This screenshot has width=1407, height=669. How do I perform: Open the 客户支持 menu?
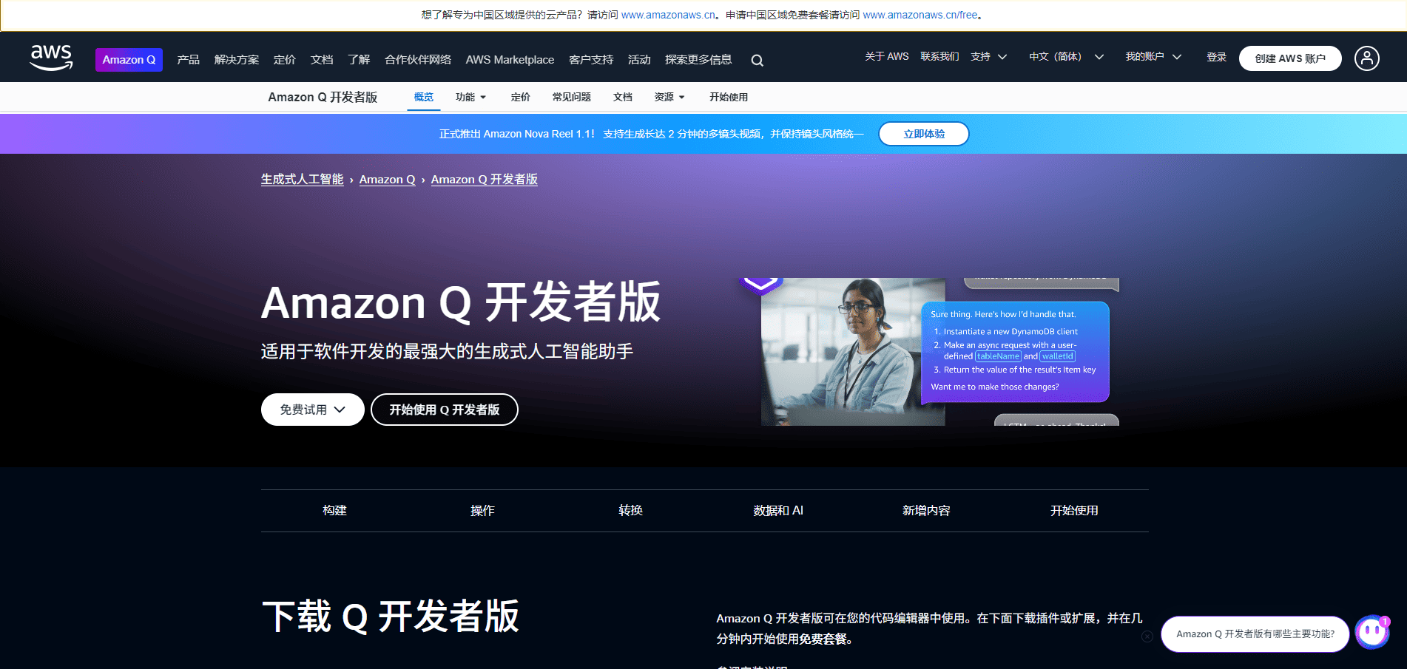point(591,60)
